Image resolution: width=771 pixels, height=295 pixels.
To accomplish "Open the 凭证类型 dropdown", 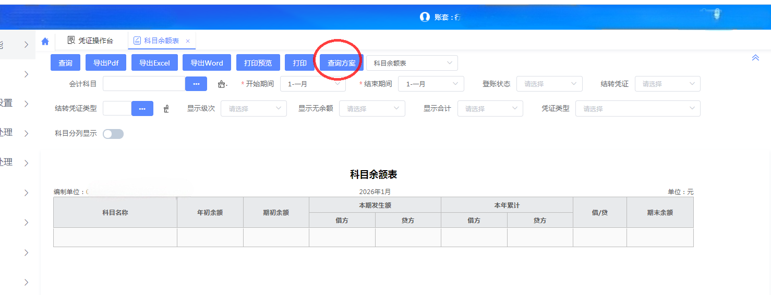I will pyautogui.click(x=637, y=109).
